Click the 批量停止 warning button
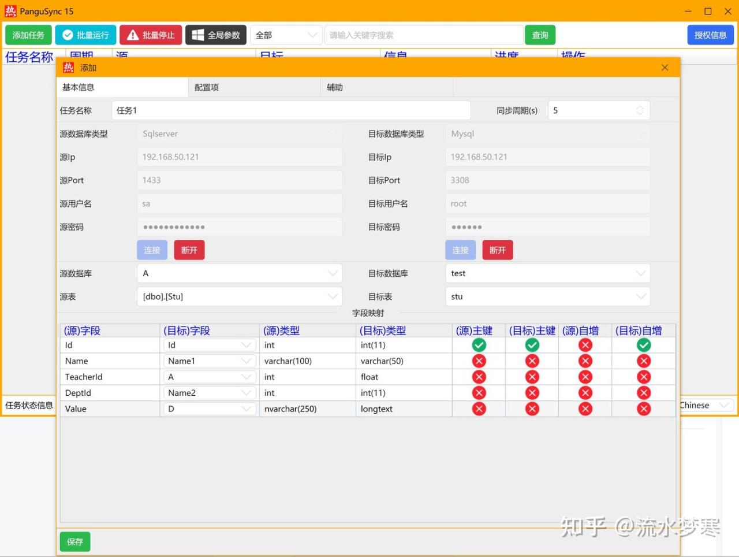The image size is (739, 557). (151, 35)
